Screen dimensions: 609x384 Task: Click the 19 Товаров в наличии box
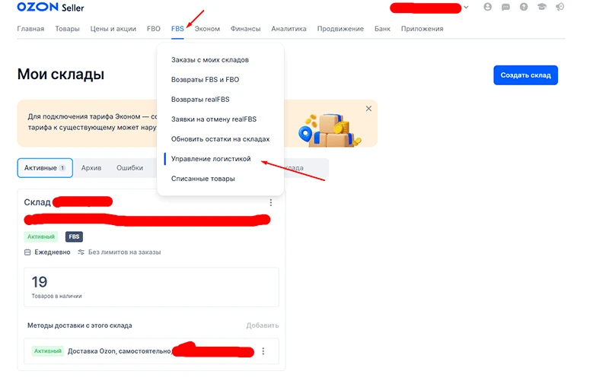point(151,287)
